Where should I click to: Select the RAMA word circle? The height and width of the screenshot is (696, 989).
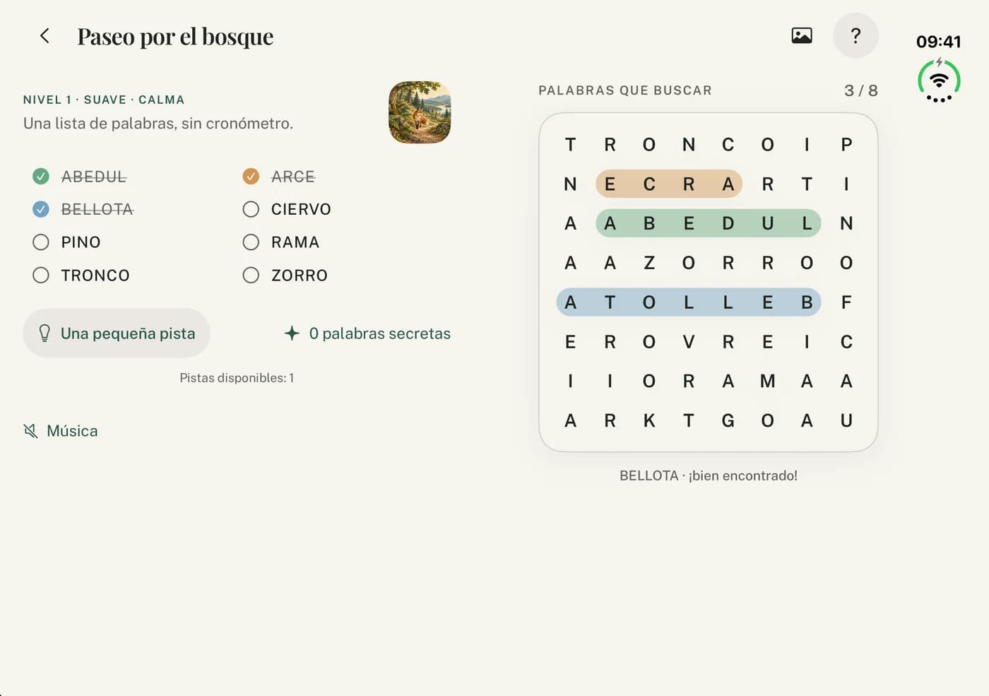click(251, 242)
